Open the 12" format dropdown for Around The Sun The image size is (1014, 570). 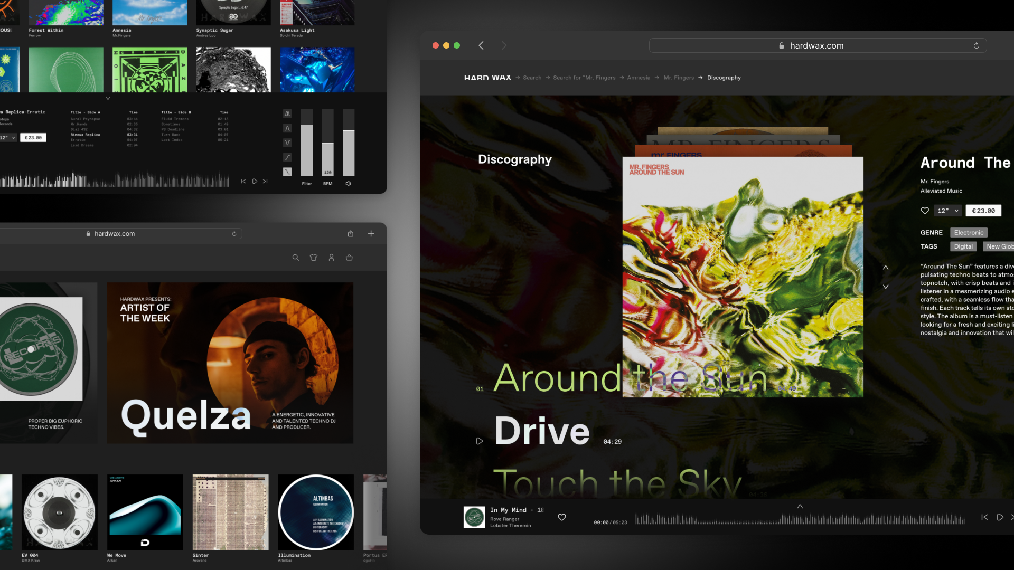pyautogui.click(x=947, y=211)
